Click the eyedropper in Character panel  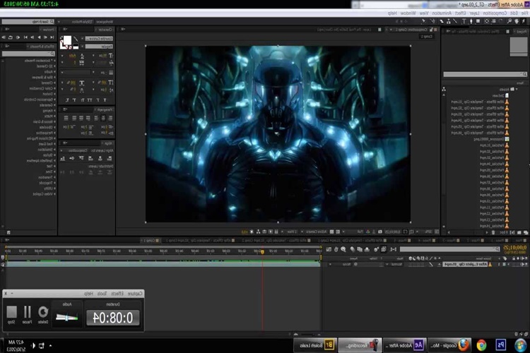(76, 39)
